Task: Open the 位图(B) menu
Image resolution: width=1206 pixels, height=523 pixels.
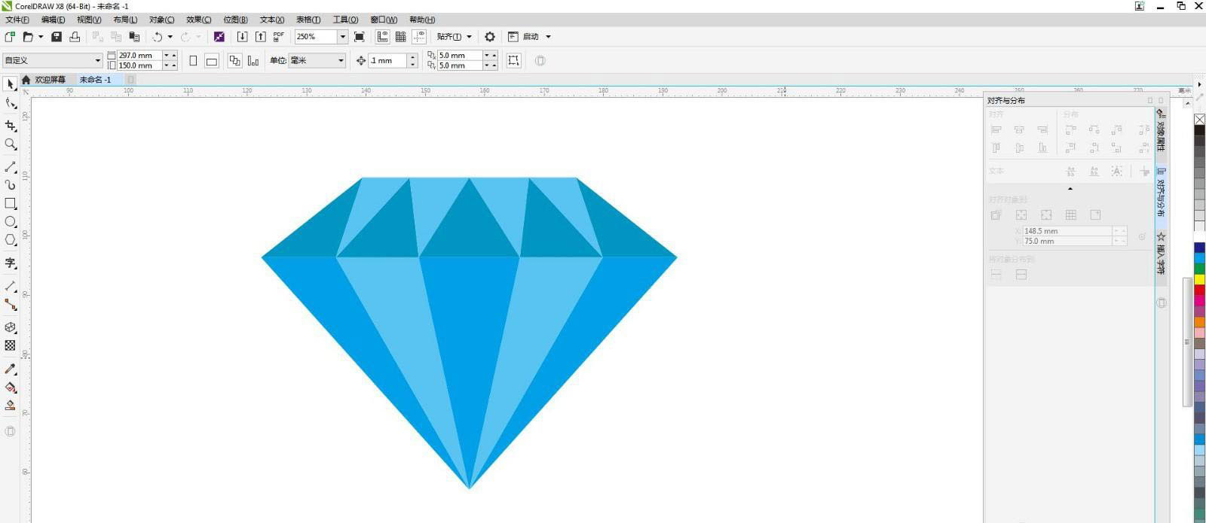Action: (235, 20)
